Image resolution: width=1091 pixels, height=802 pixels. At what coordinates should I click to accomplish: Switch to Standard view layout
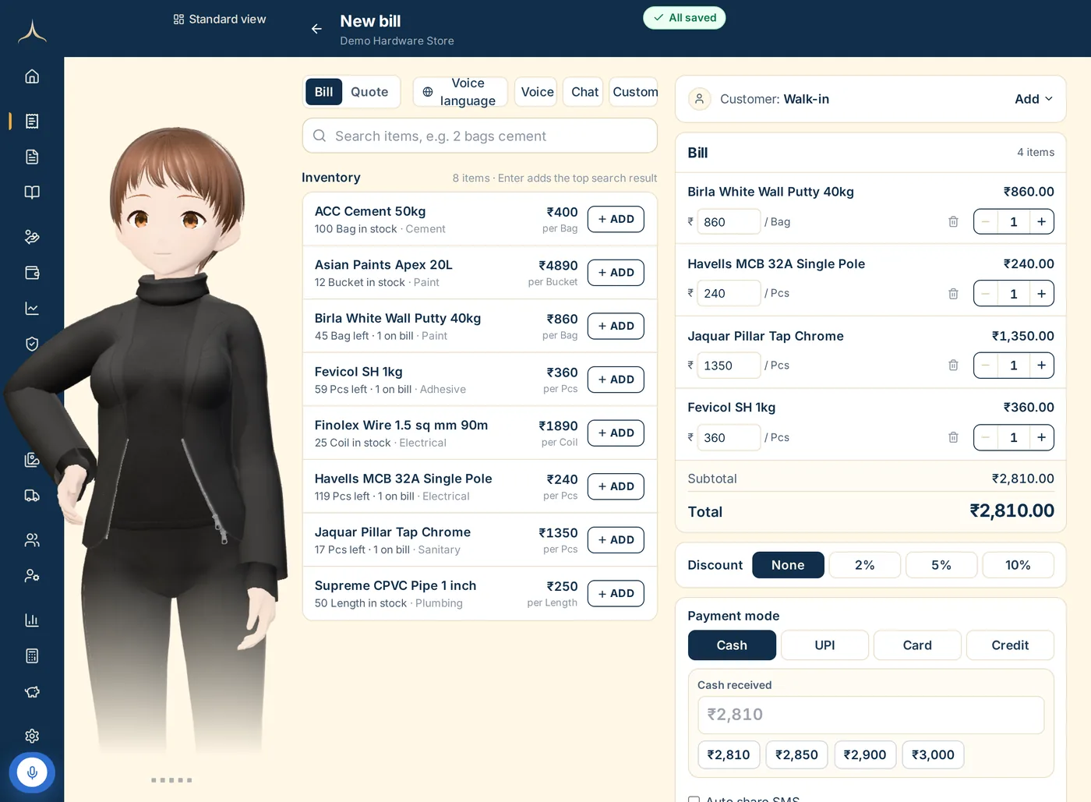[x=220, y=19]
